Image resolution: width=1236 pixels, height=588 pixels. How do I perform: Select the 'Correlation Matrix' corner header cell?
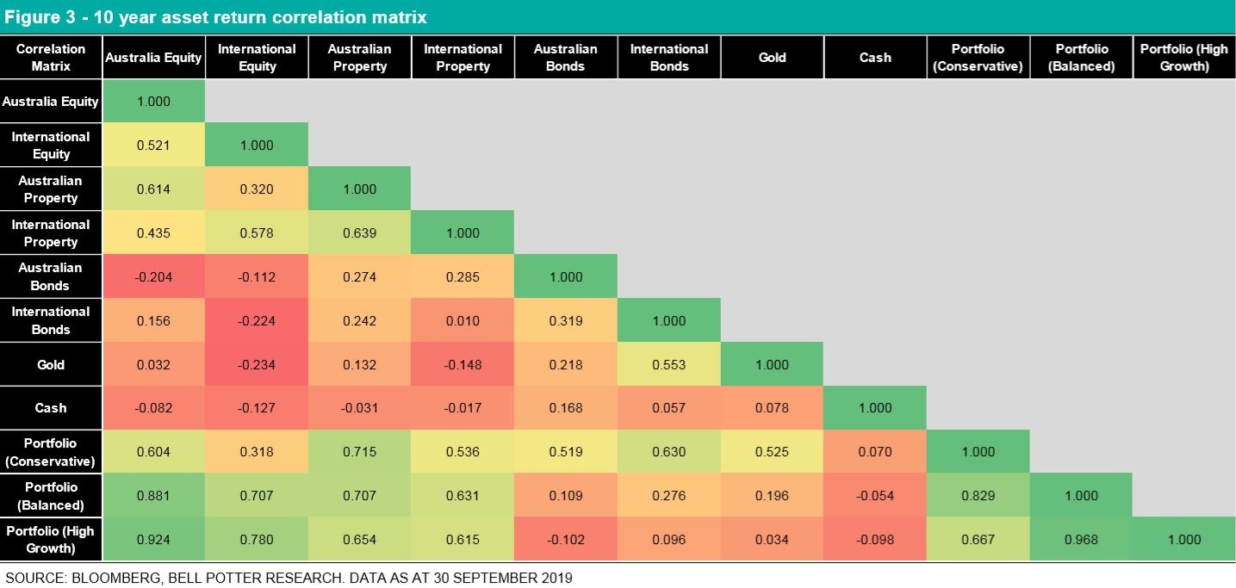(51, 58)
